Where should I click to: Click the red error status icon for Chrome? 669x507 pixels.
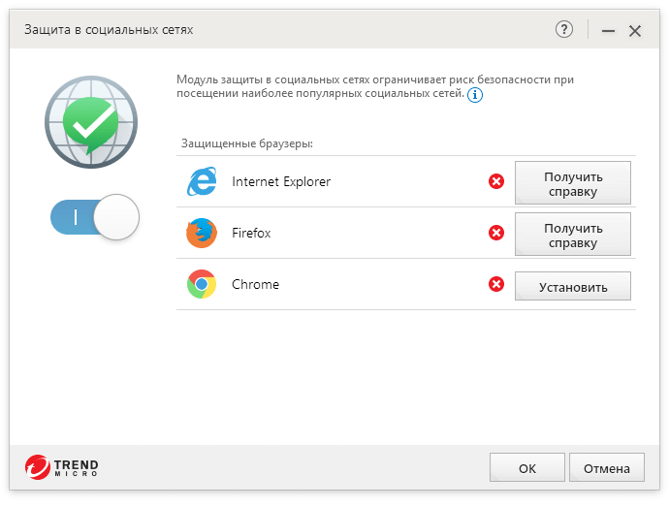click(496, 285)
